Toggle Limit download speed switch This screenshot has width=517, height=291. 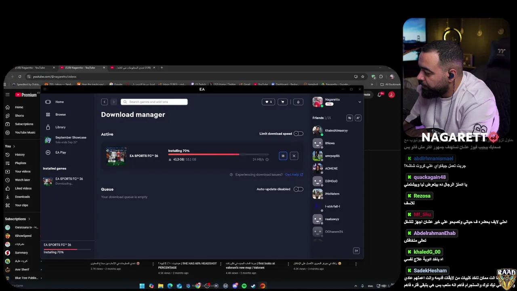pos(298,134)
